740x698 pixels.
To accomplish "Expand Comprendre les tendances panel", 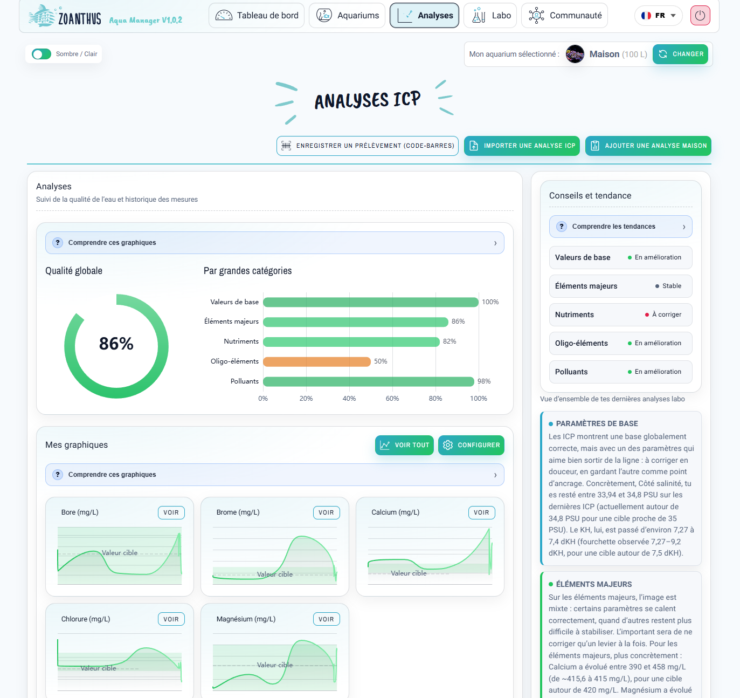I will (x=621, y=227).
